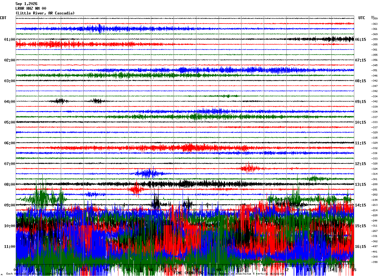Select the -184 DC offset value
The width and height of the screenshot is (379, 278).
pyautogui.click(x=374, y=200)
